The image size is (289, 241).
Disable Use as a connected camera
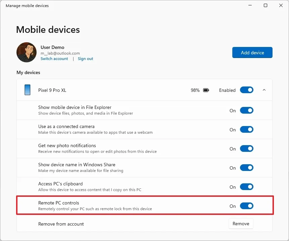pyautogui.click(x=247, y=129)
